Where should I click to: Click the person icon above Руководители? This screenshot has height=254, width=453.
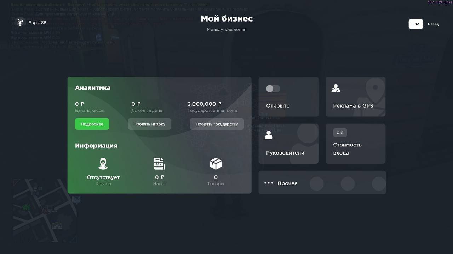(269, 135)
